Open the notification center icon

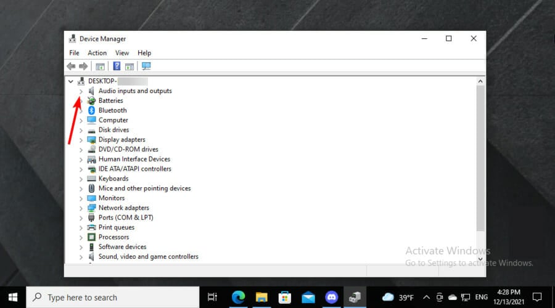pos(537,298)
